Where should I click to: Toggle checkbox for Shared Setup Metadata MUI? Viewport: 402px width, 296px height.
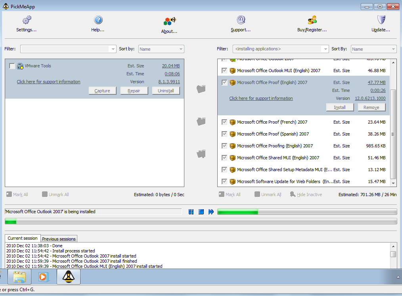[x=224, y=170]
